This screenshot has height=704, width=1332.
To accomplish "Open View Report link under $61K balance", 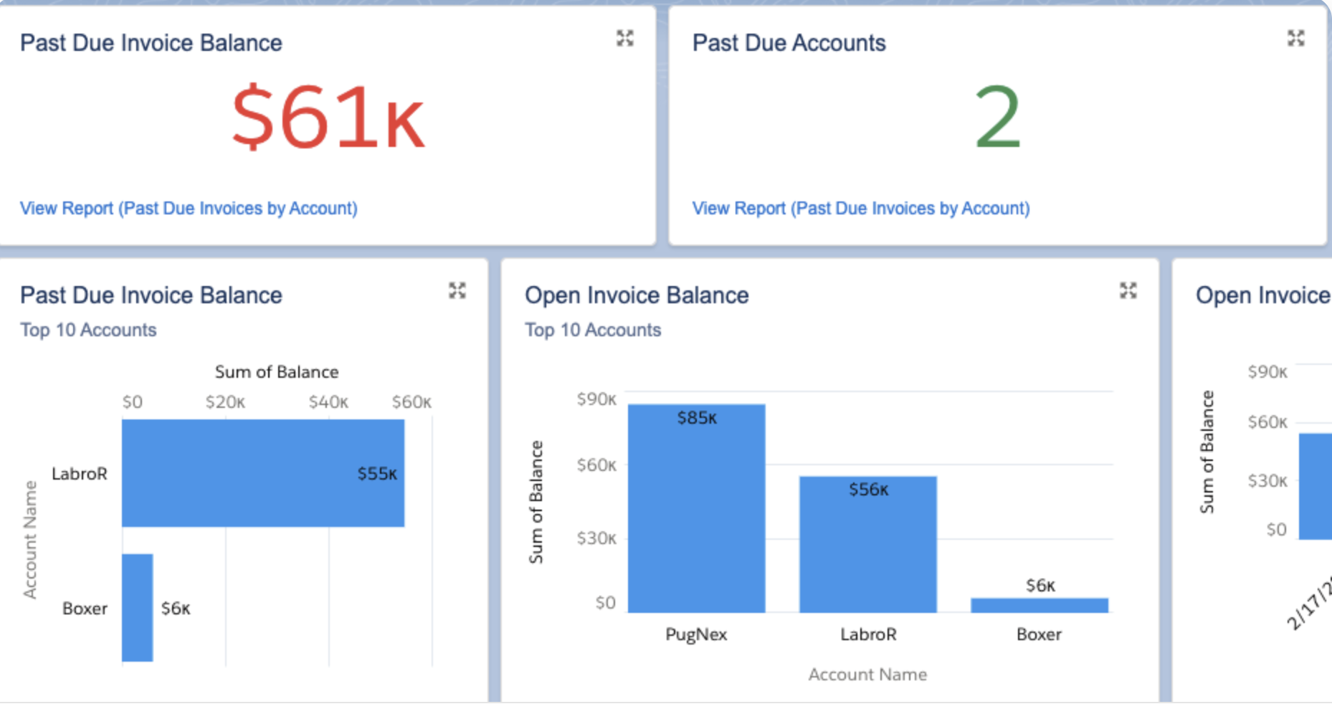I will point(189,209).
